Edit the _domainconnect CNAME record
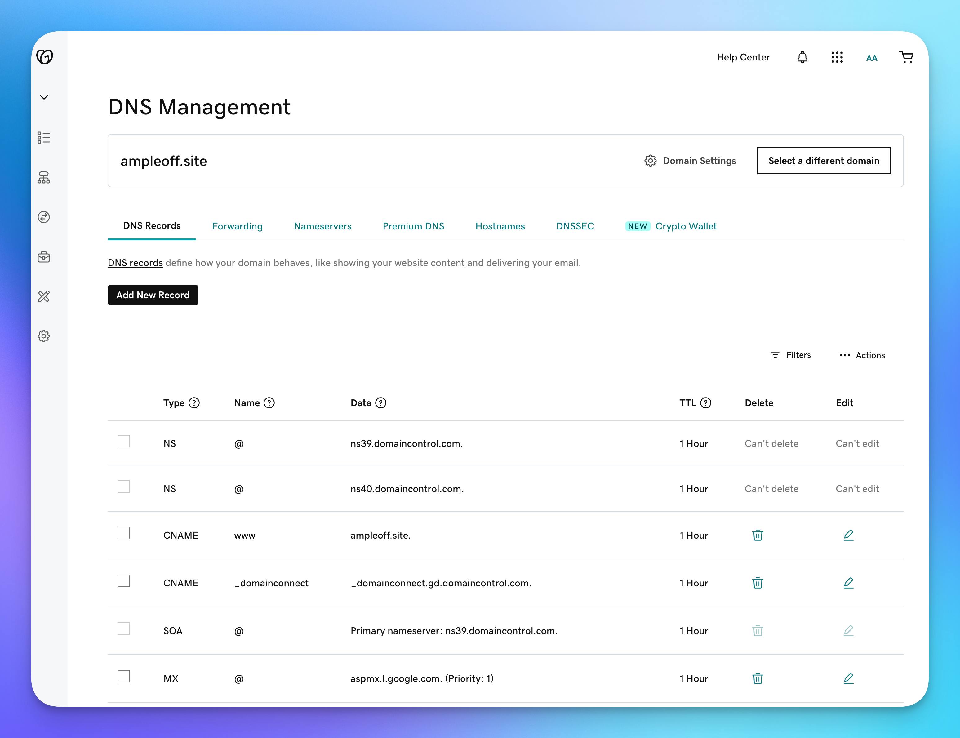960x738 pixels. tap(848, 583)
